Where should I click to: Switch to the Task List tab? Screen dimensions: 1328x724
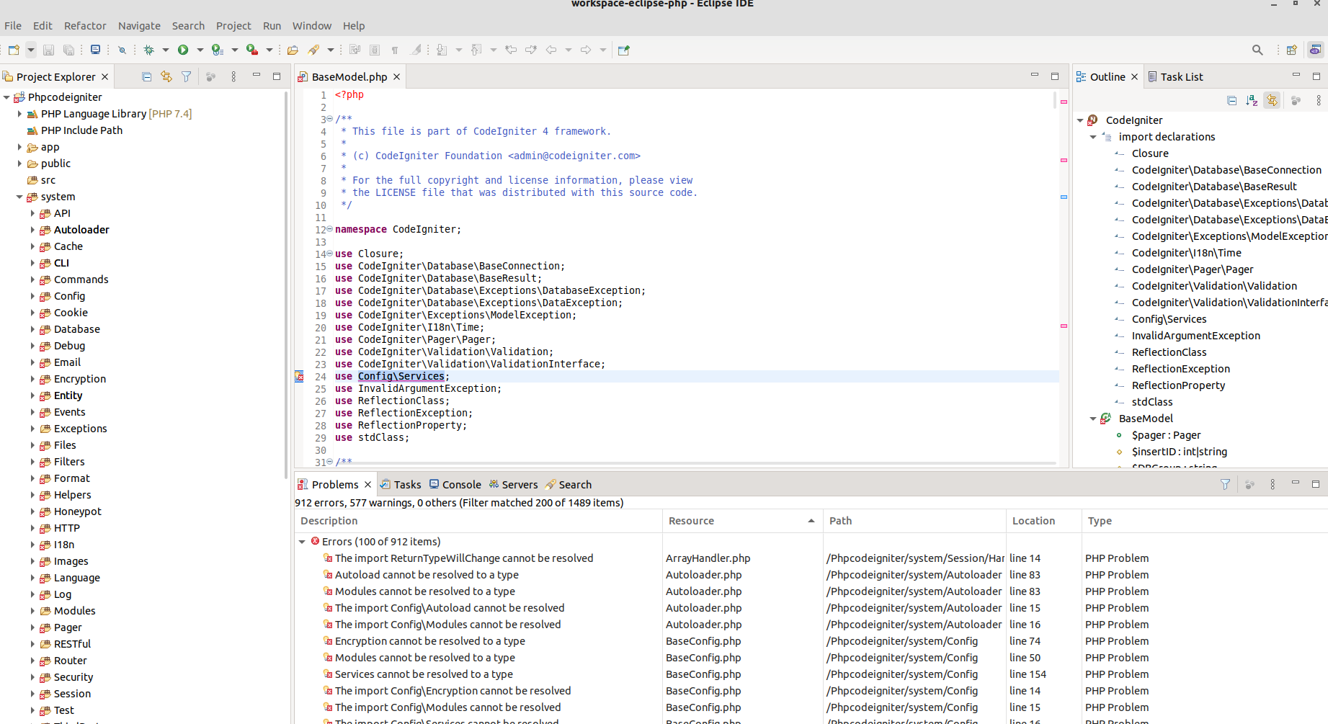1175,76
